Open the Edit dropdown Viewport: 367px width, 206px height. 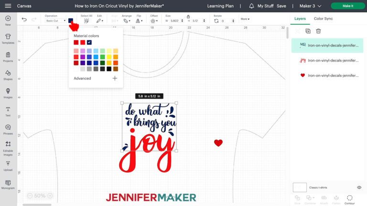pyautogui.click(x=99, y=21)
